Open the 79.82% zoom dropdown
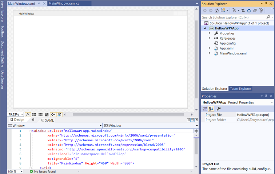 tap(22, 114)
